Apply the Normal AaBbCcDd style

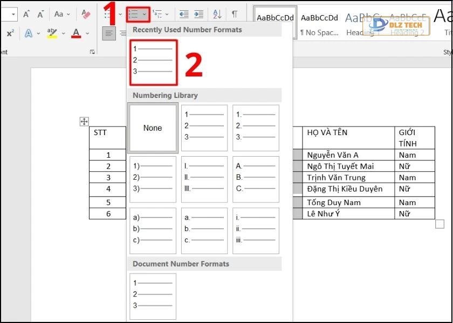[275, 24]
